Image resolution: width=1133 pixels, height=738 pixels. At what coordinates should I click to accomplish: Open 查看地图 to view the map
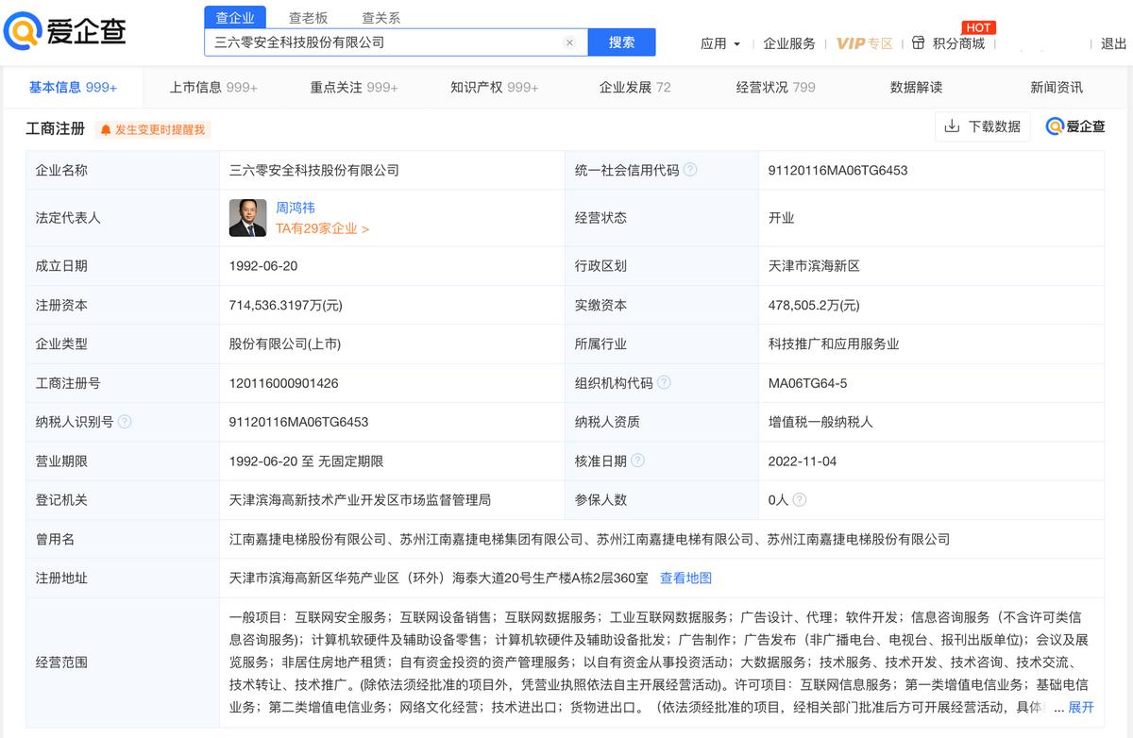[x=685, y=578]
